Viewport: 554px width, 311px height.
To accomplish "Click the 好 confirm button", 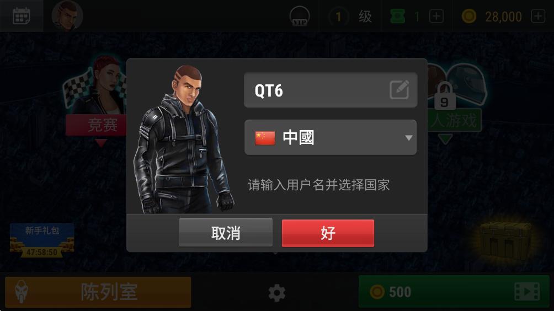I will [x=328, y=233].
